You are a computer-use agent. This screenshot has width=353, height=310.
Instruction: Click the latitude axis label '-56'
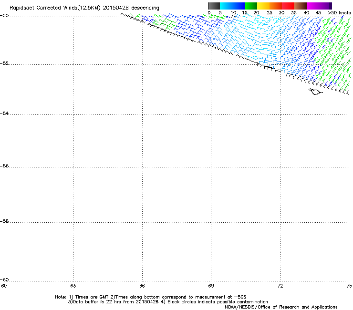pyautogui.click(x=4, y=166)
